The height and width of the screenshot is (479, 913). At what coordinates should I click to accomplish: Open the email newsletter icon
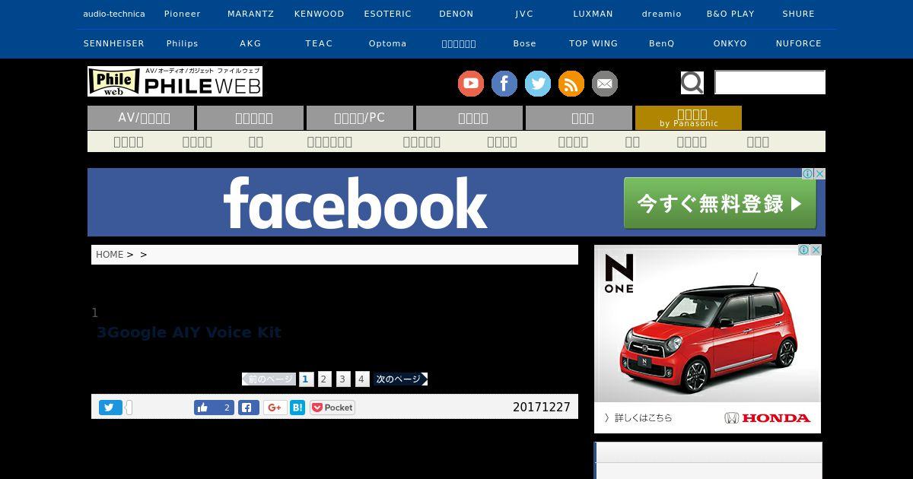(x=605, y=84)
